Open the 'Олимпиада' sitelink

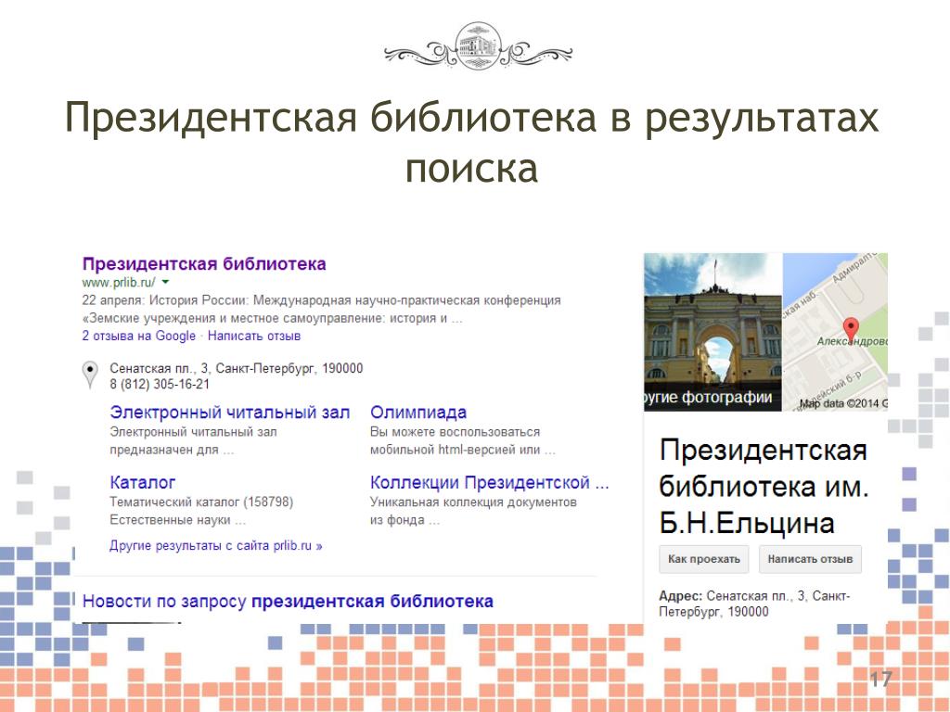point(418,413)
